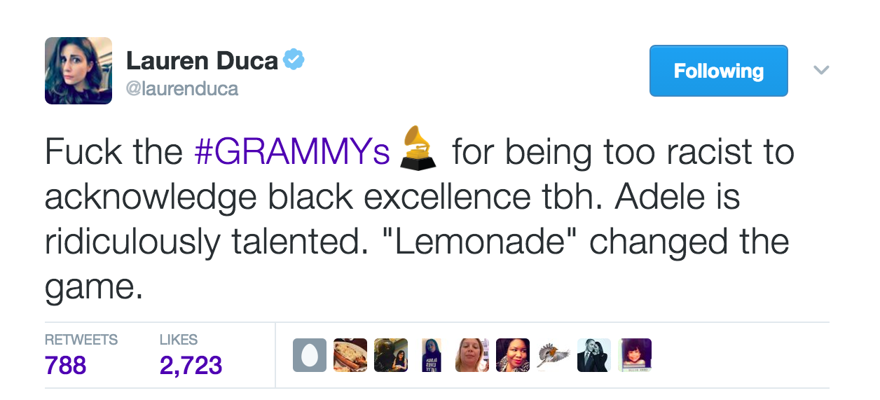Open the @laurenduca handle link
Image resolution: width=880 pixels, height=400 pixels.
coord(181,89)
